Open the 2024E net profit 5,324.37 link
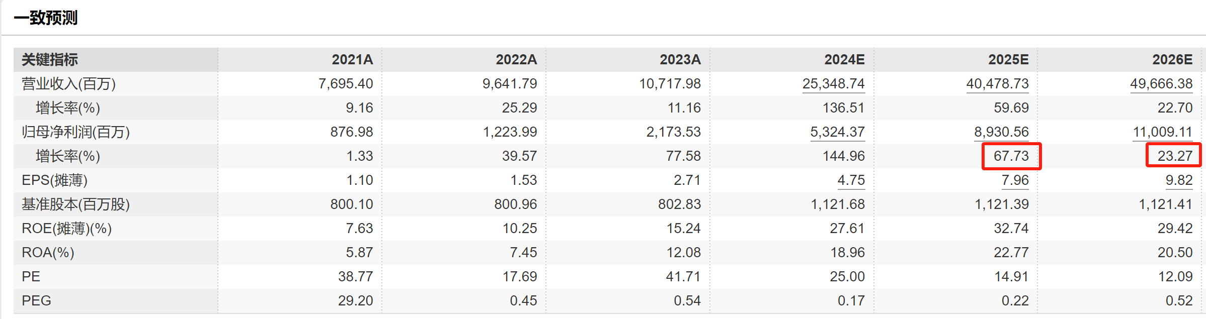This screenshot has height=319, width=1206. tap(837, 132)
